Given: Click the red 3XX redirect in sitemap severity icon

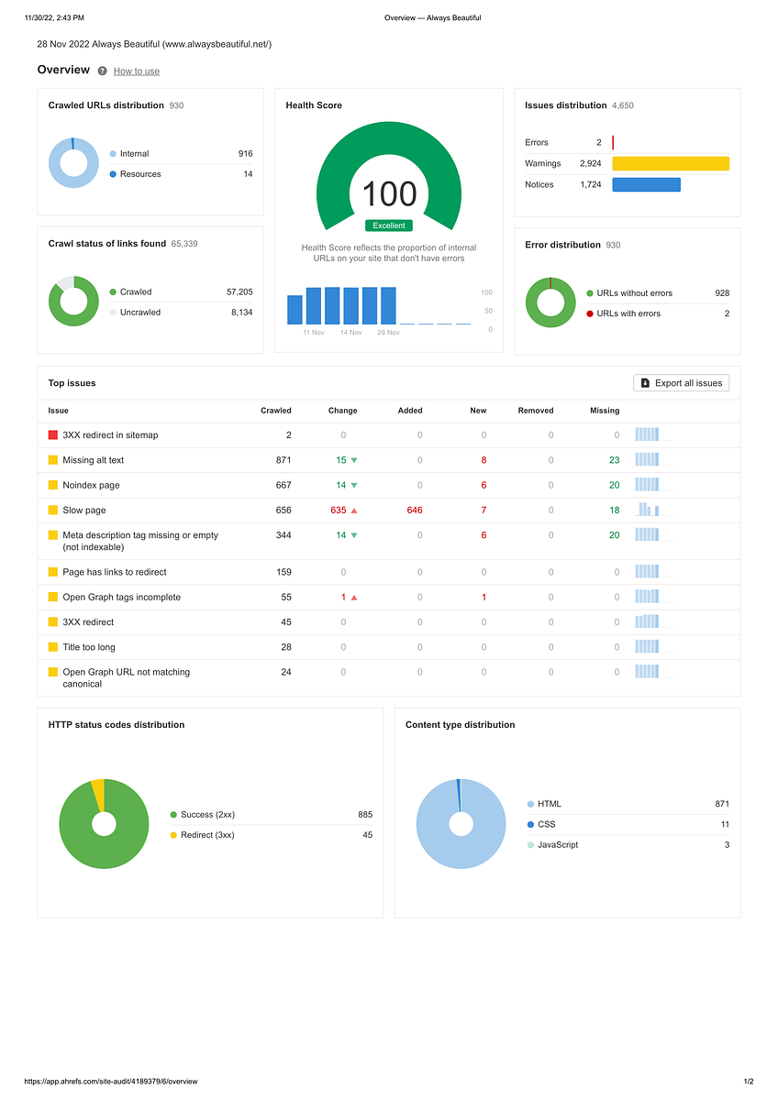Looking at the screenshot, I should pos(53,435).
